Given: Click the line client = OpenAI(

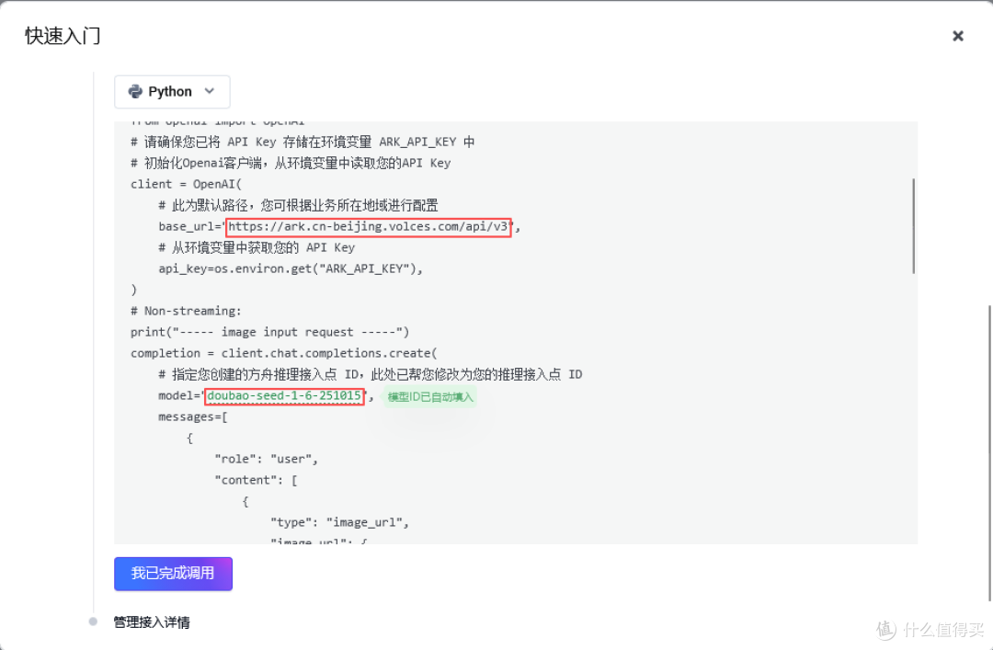Looking at the screenshot, I should coord(186,185).
